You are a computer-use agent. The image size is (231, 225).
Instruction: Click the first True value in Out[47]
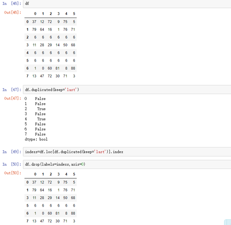[x=41, y=109]
